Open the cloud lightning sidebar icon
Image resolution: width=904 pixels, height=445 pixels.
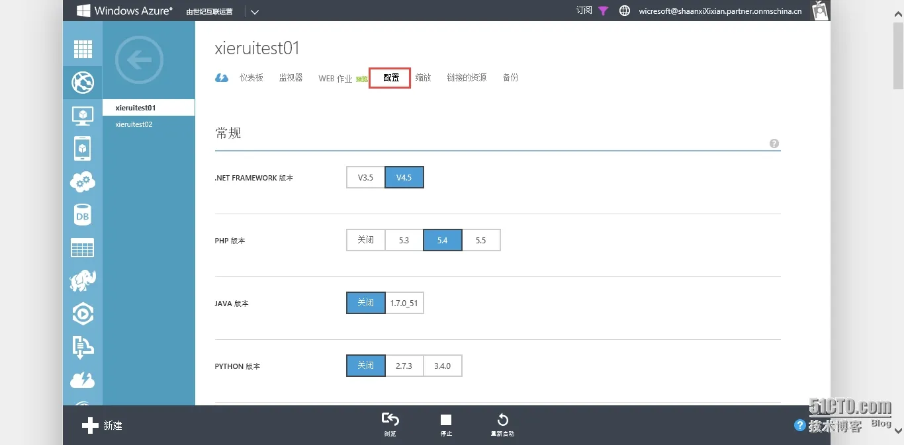click(x=83, y=380)
